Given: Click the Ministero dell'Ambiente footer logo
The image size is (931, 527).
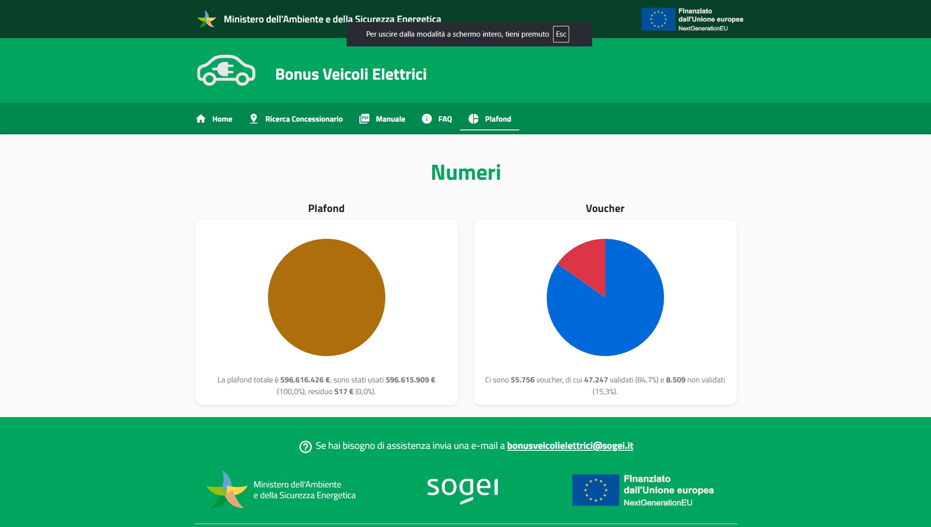Looking at the screenshot, I should coord(227,489).
